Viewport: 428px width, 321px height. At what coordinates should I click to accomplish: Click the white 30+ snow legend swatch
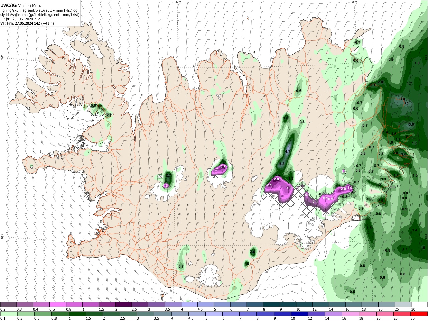click(x=420, y=304)
